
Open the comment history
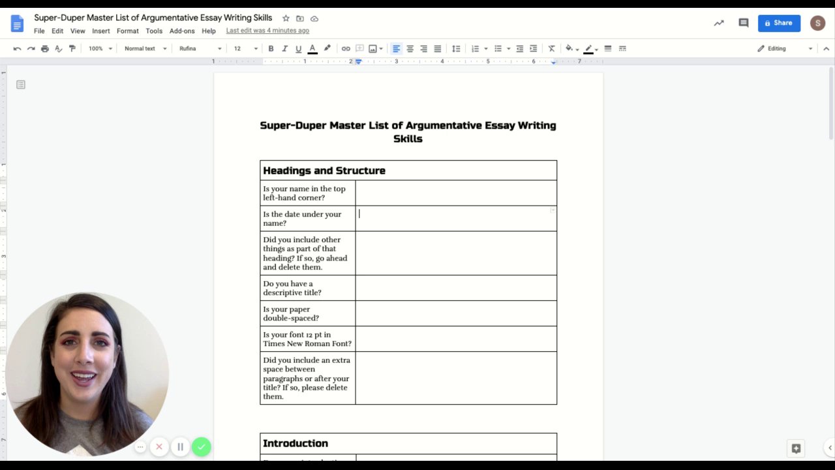(x=743, y=23)
